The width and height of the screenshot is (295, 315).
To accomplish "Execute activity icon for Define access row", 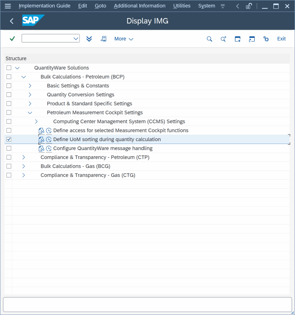I will click(x=49, y=130).
